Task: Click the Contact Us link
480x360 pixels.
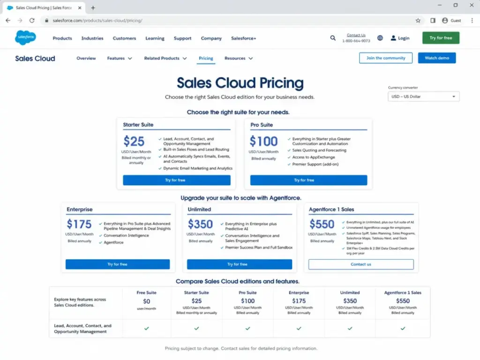Action: [x=356, y=35]
